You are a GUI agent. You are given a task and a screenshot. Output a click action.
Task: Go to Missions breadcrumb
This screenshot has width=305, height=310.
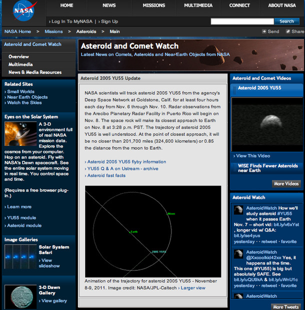click(53, 31)
